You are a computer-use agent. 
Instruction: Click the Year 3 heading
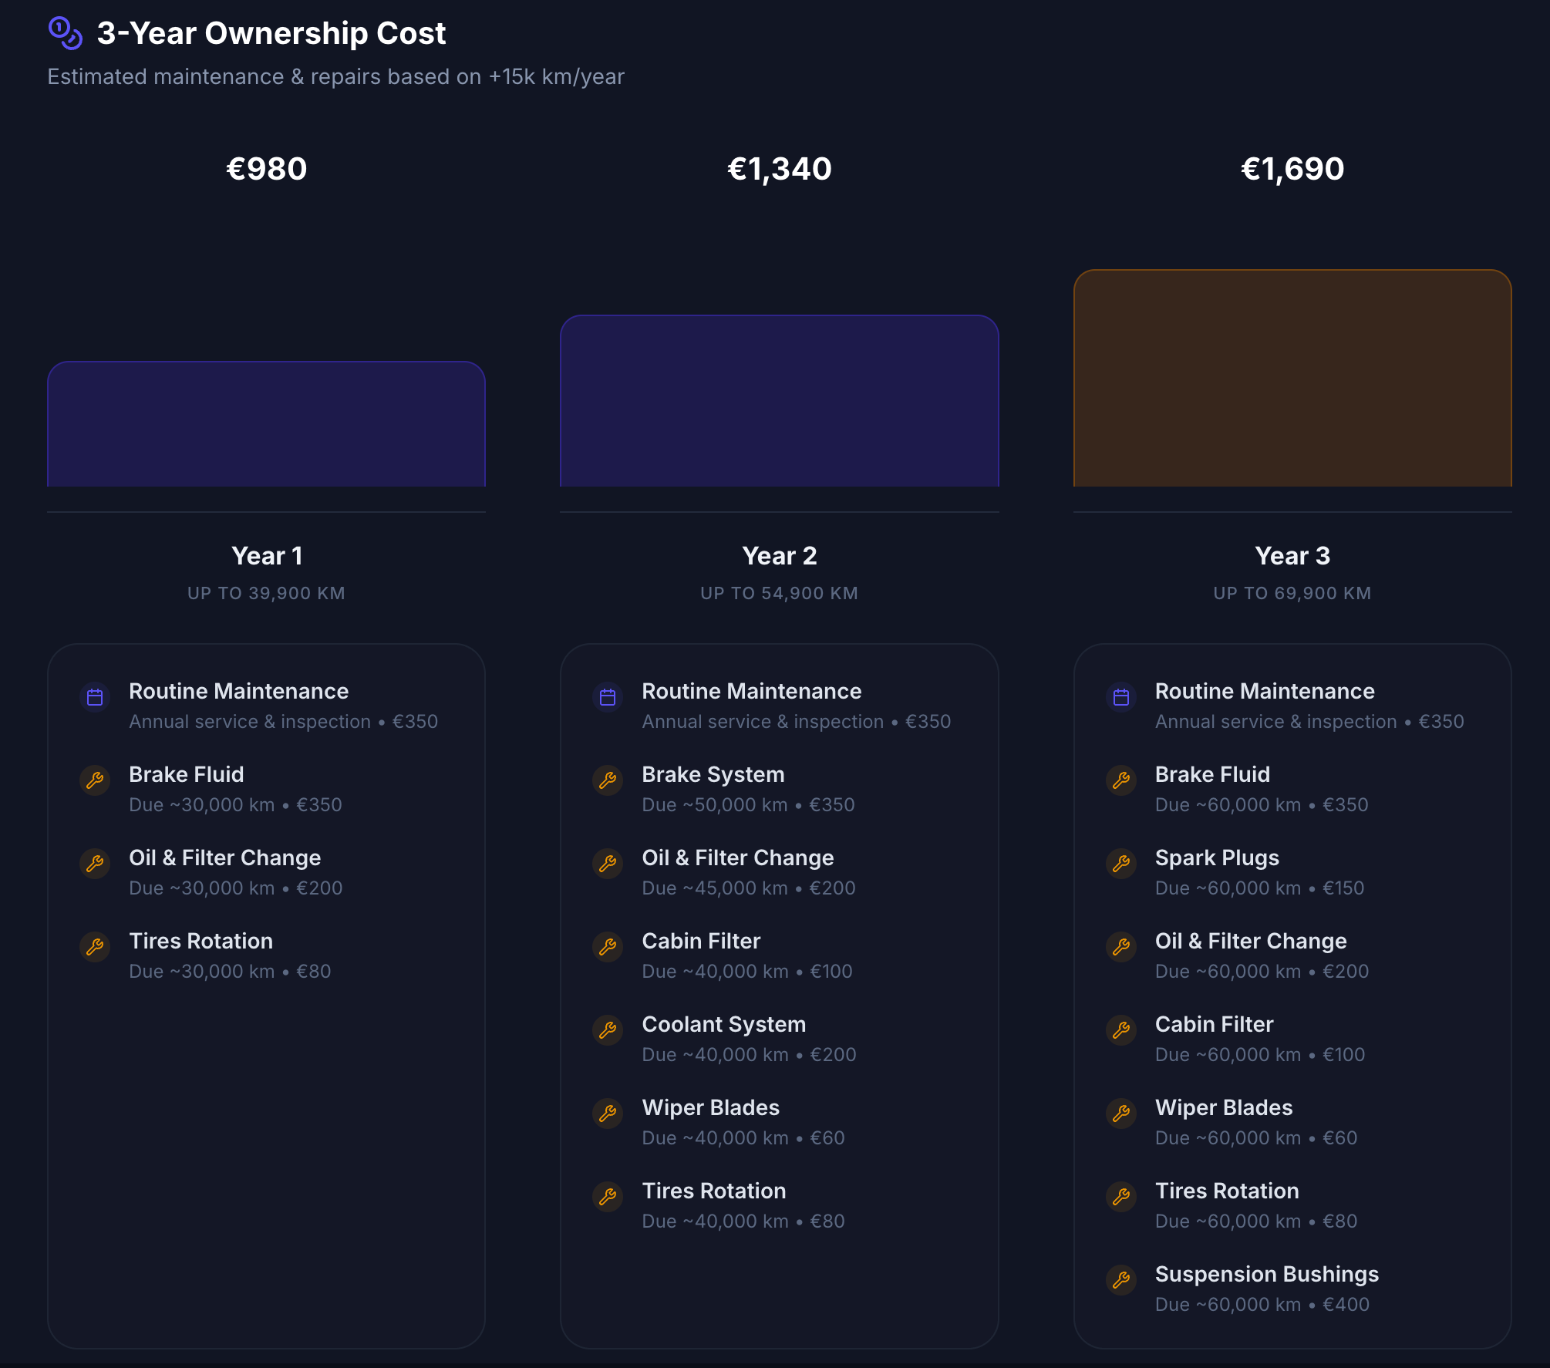1292,556
